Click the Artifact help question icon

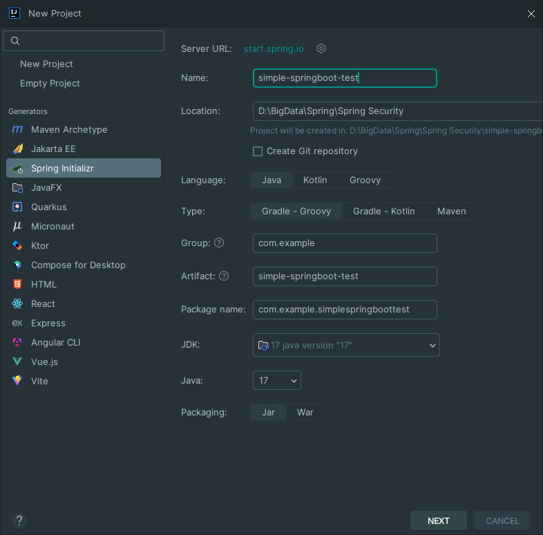click(x=224, y=276)
